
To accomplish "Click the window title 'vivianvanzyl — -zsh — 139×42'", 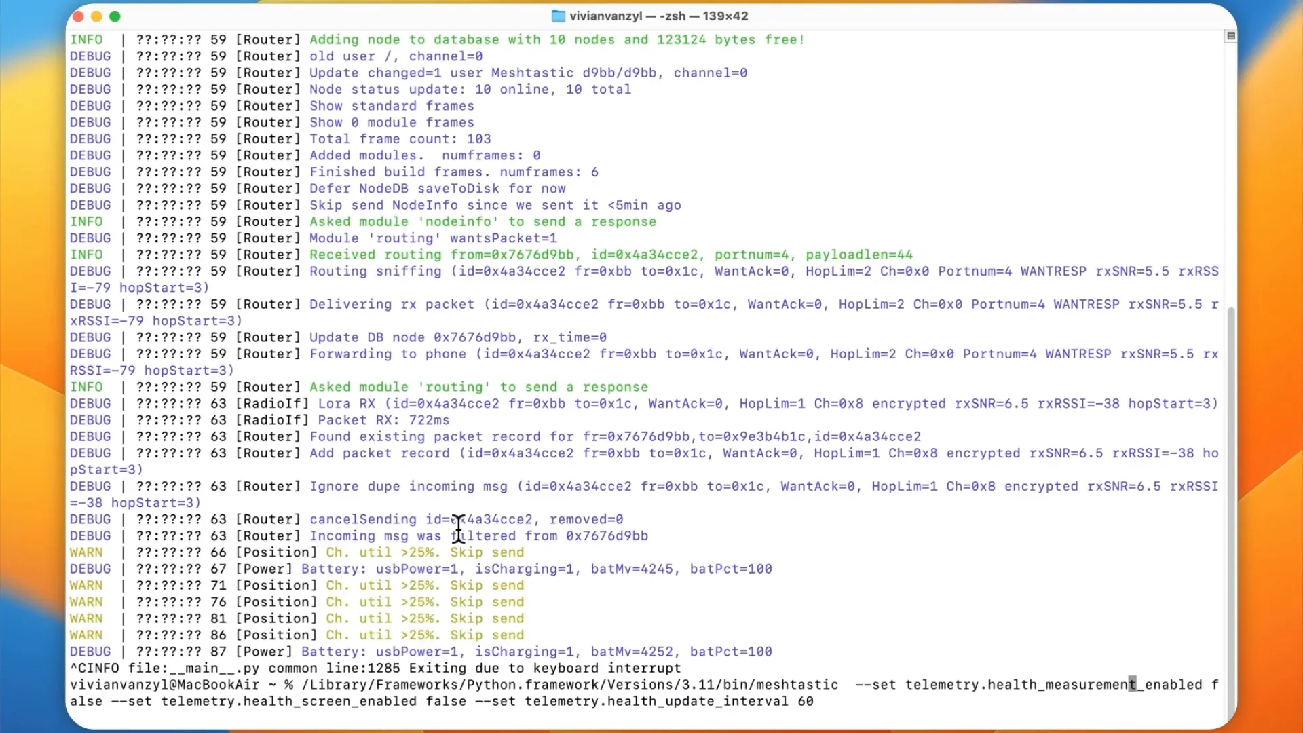I will click(x=658, y=16).
